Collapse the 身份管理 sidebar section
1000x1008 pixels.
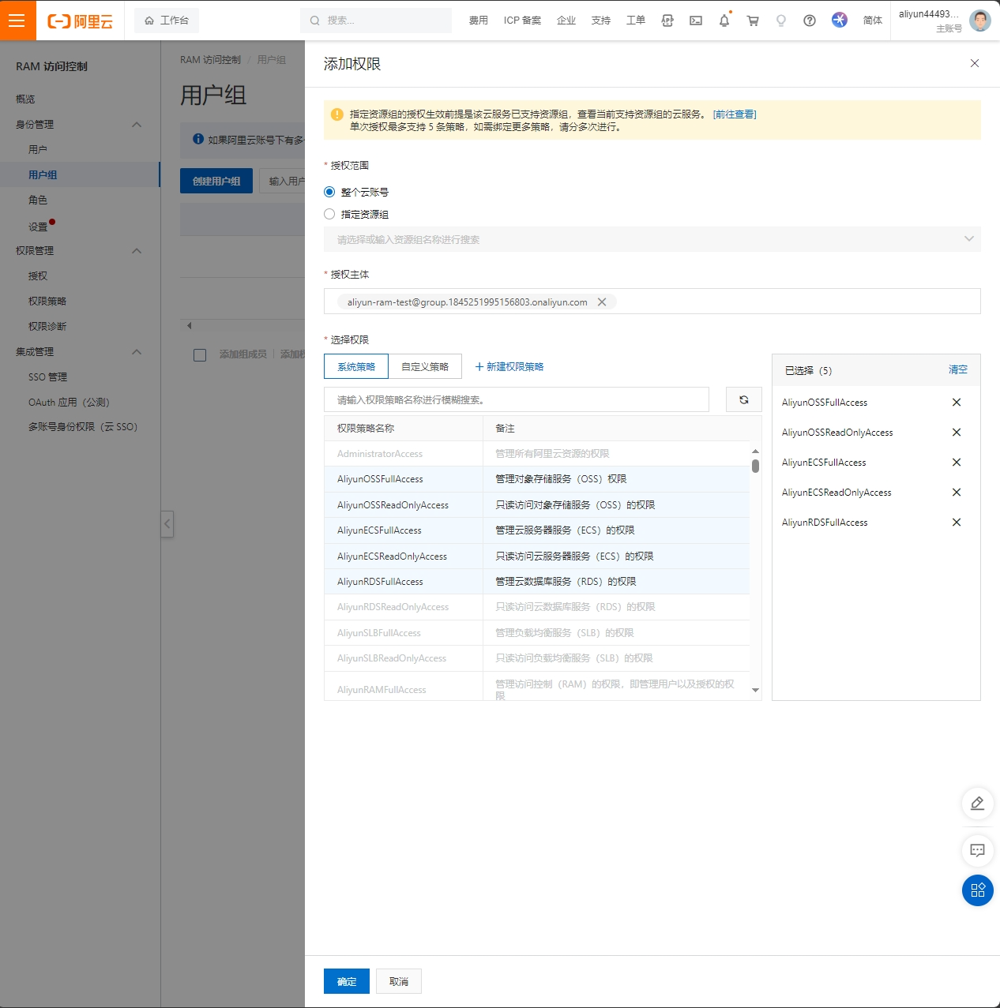tap(137, 125)
